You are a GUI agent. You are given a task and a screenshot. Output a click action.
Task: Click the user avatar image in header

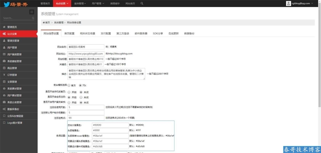pyautogui.click(x=288, y=3)
